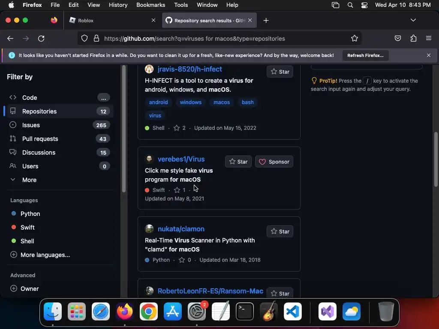Image resolution: width=439 pixels, height=329 pixels.
Task: Filter results by Users
Action: [59, 166]
